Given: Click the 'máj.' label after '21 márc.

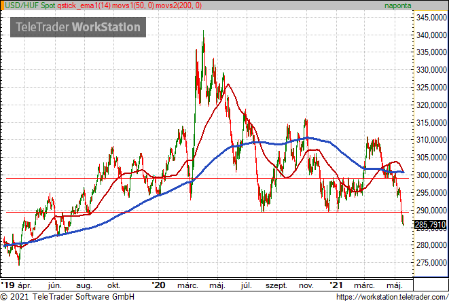Looking at the screenshot, I should coord(395,286).
